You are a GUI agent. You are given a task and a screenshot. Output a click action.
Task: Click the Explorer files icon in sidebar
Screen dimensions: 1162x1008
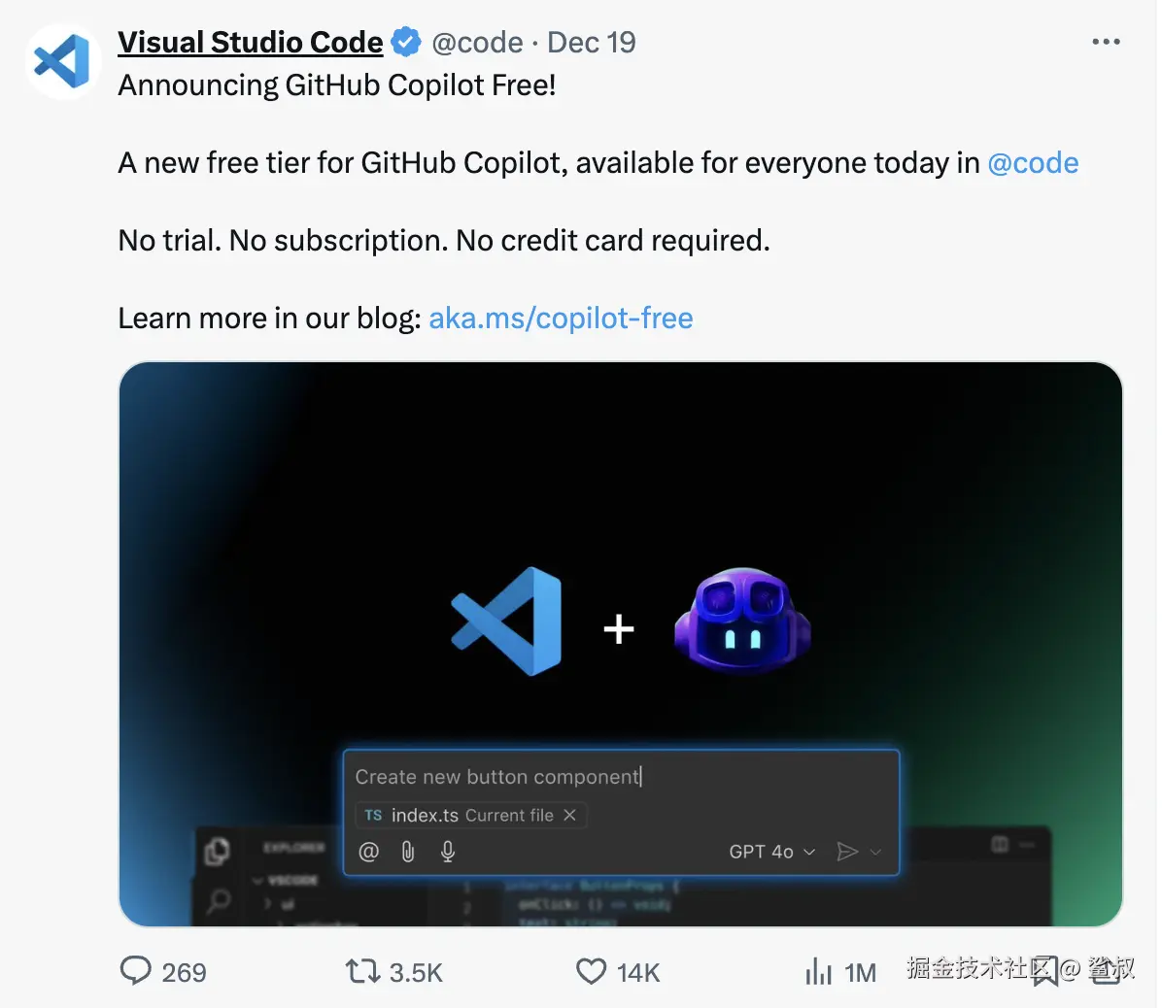218,852
